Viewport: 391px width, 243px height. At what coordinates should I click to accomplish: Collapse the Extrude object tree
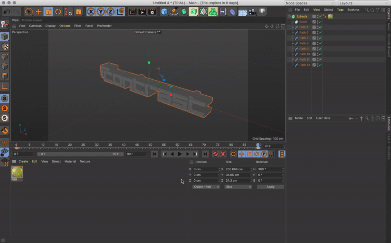coord(289,16)
